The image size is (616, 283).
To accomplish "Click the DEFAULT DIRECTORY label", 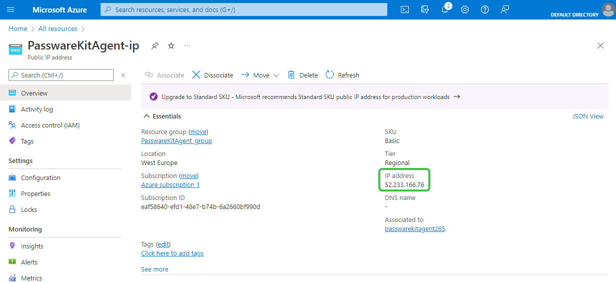I will 574,14.
